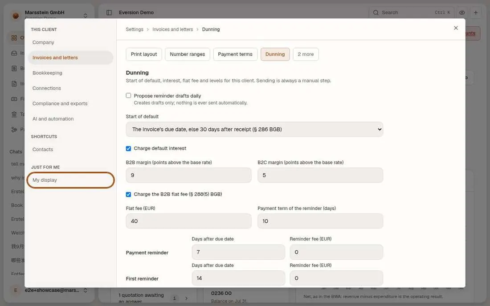Image resolution: width=490 pixels, height=306 pixels.
Task: Click the magnifier icon in the Search bar
Action: point(376,12)
